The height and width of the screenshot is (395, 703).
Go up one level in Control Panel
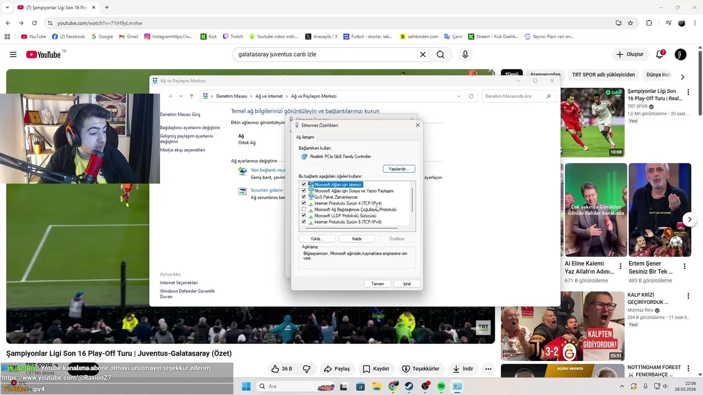click(192, 96)
